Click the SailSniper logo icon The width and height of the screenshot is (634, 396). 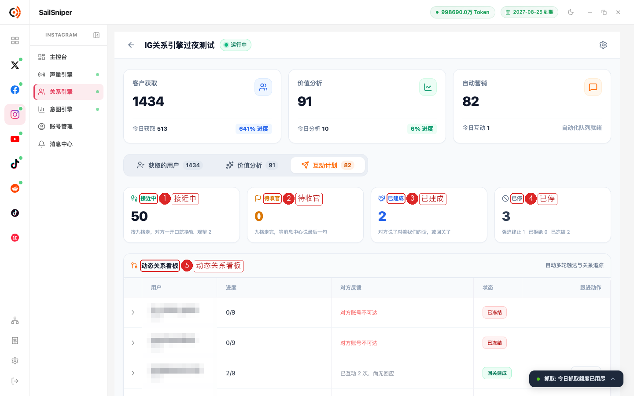[15, 12]
